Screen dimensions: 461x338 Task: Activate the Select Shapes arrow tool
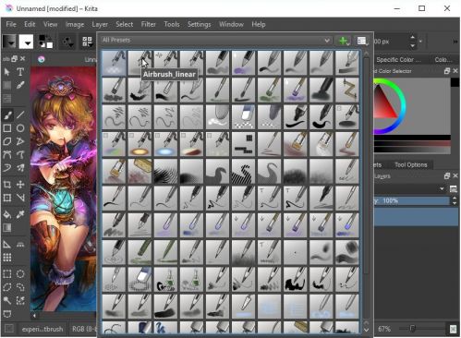(x=7, y=72)
